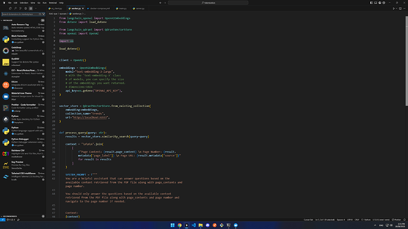Expand additional views chevron in the activity bar

coord(35,8)
